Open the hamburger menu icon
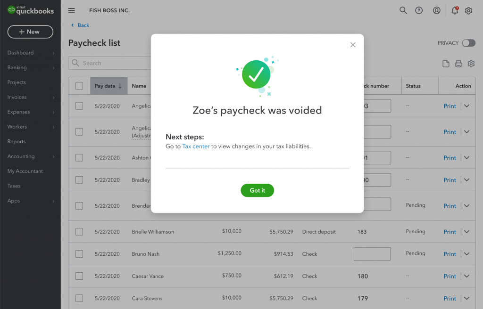This screenshot has height=309, width=483. [72, 10]
